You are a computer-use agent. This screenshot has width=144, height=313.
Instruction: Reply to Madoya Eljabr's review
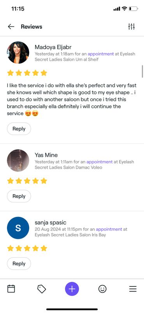tap(19, 129)
